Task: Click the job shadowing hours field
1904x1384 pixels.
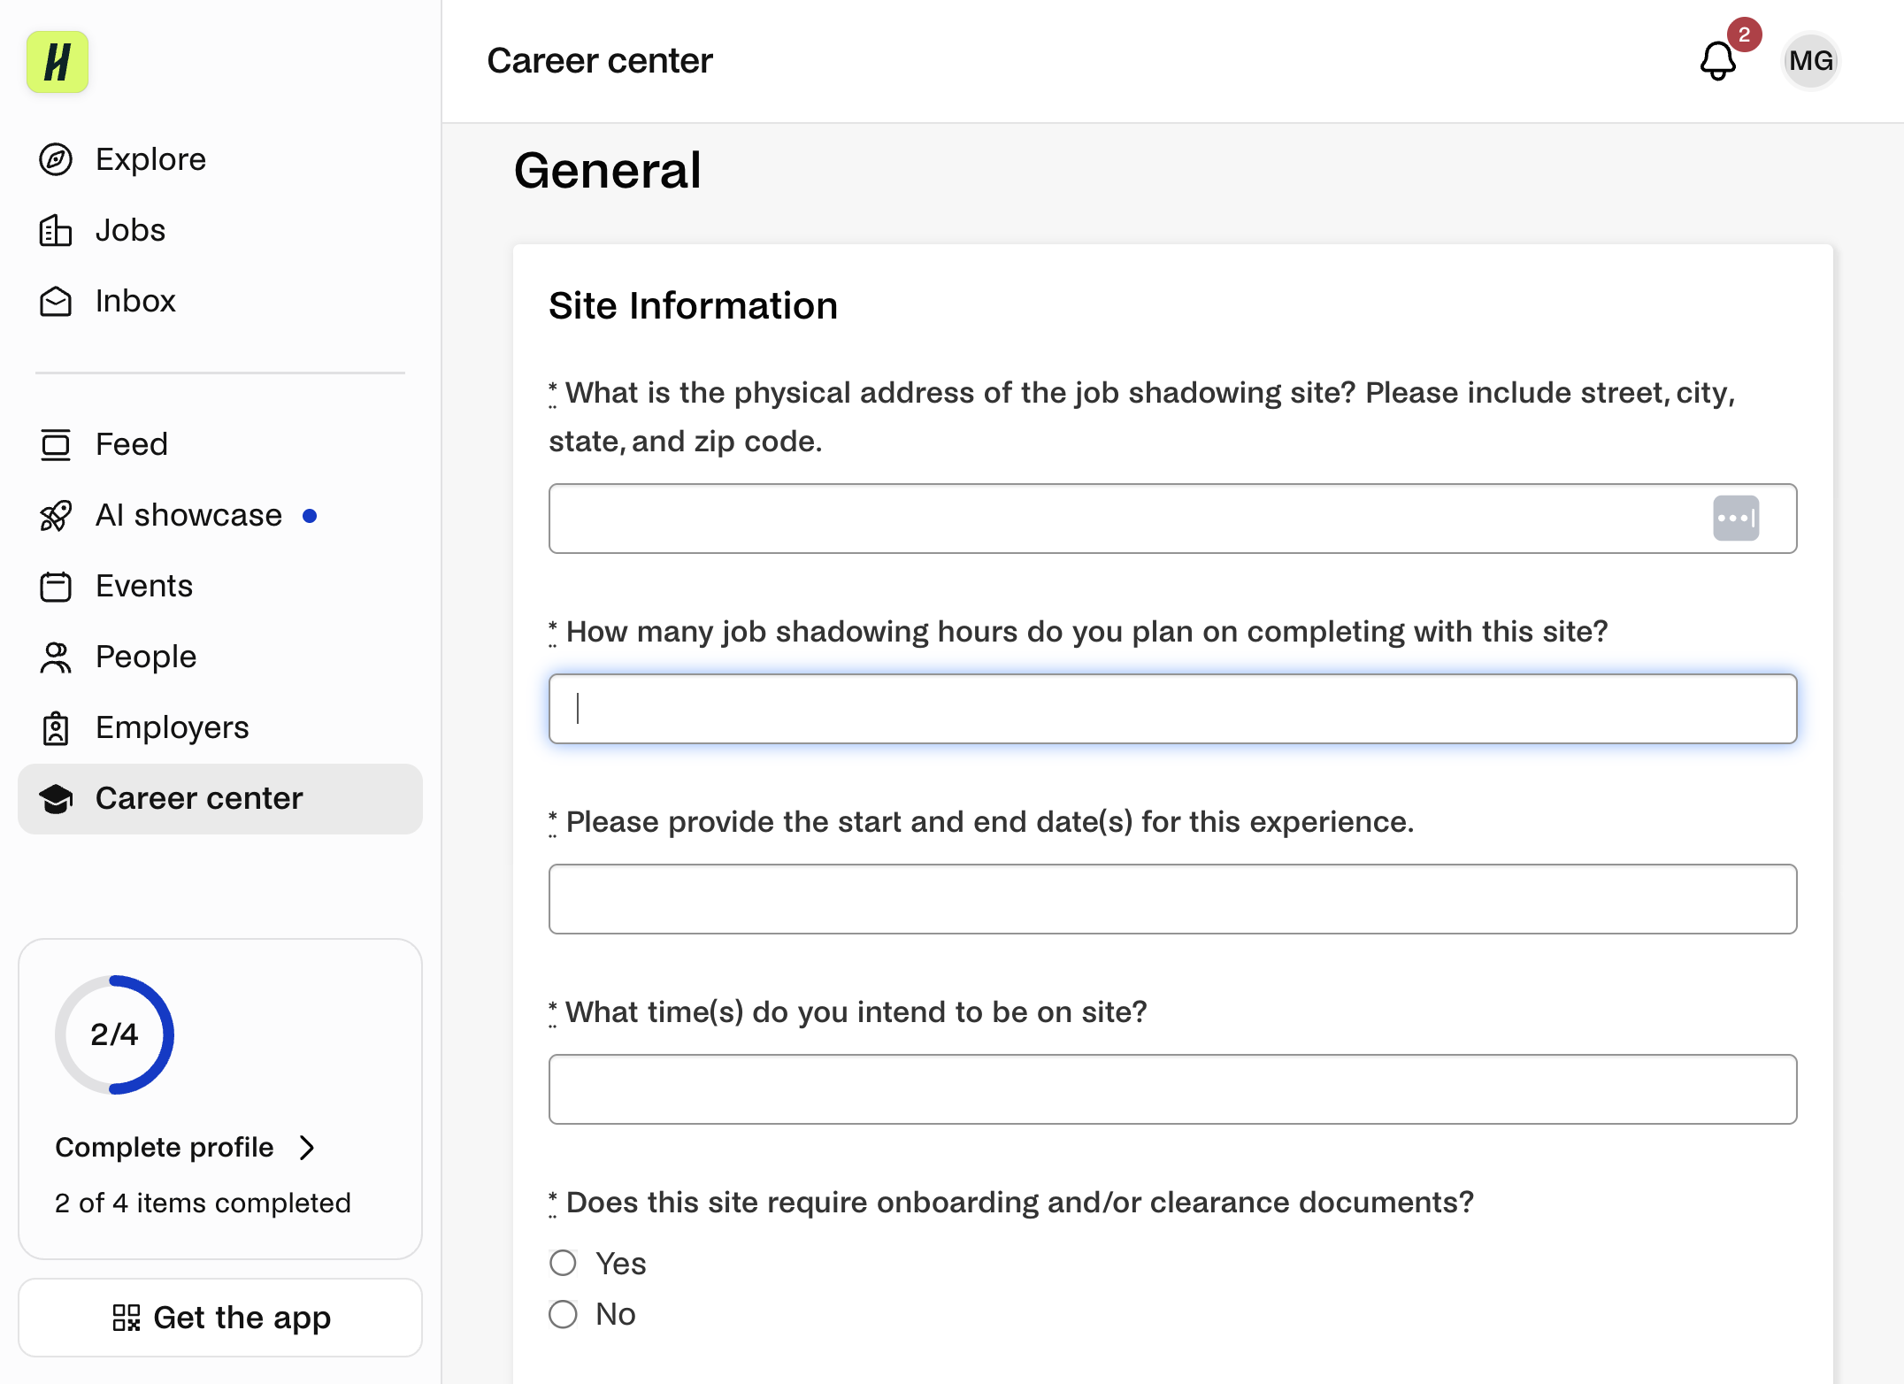Action: click(1172, 709)
